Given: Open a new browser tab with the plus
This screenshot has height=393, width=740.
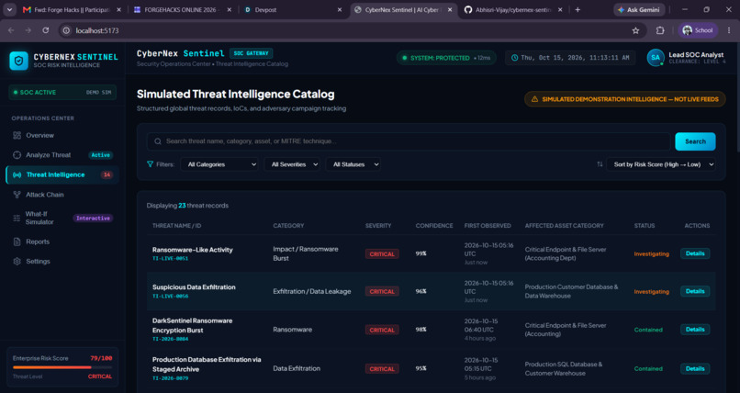Looking at the screenshot, I should pos(577,9).
